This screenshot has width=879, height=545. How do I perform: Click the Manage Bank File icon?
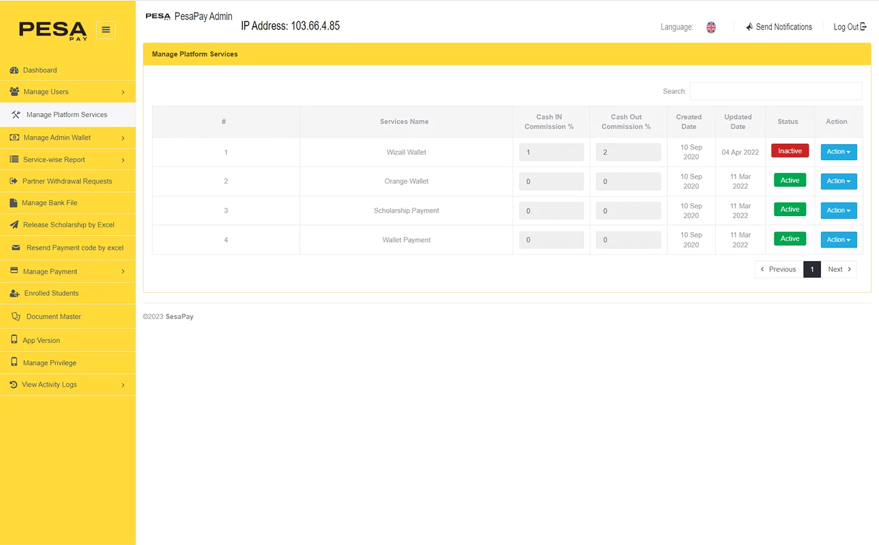point(14,203)
